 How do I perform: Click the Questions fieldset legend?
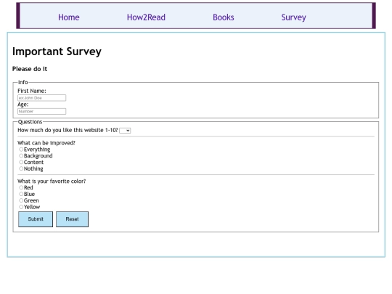pos(30,122)
